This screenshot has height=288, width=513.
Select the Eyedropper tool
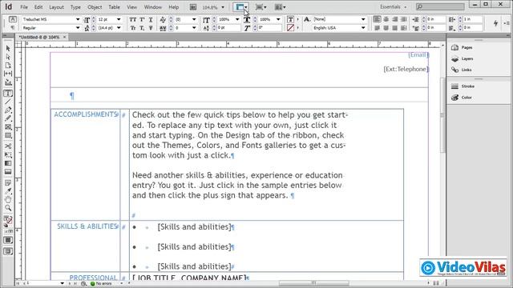tap(8, 191)
